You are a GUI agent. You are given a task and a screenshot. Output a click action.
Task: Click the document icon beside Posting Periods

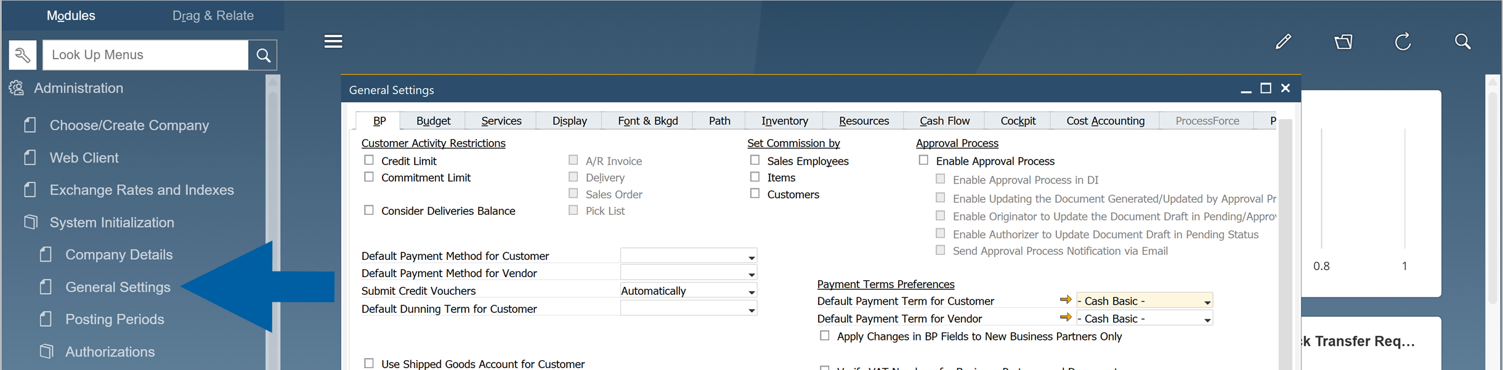(x=46, y=319)
